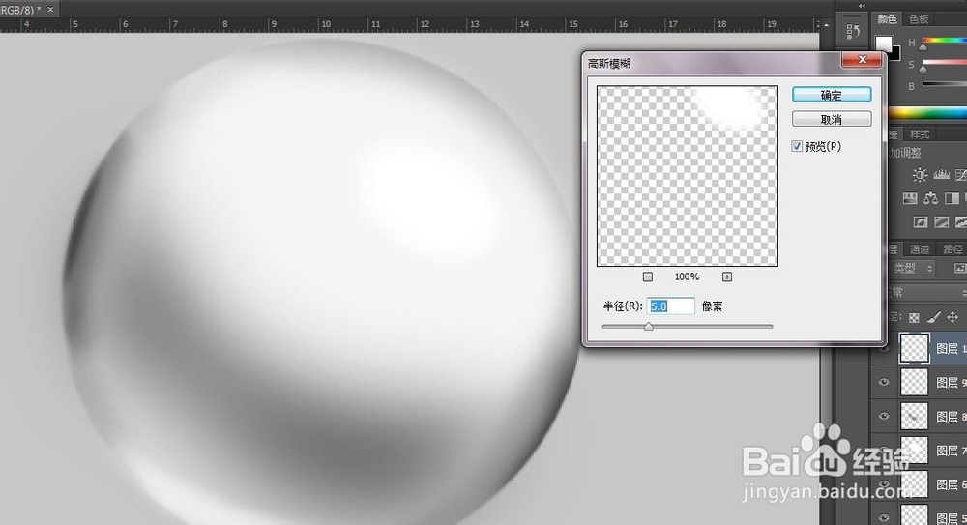Add a Color Balance adjustment
The height and width of the screenshot is (525, 967).
coord(930,198)
